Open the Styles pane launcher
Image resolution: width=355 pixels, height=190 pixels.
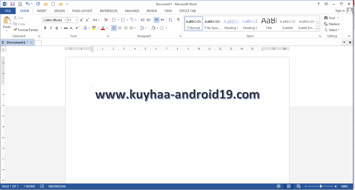320,36
